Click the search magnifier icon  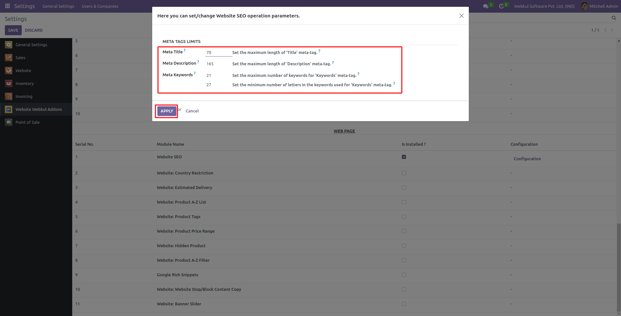[x=614, y=18]
